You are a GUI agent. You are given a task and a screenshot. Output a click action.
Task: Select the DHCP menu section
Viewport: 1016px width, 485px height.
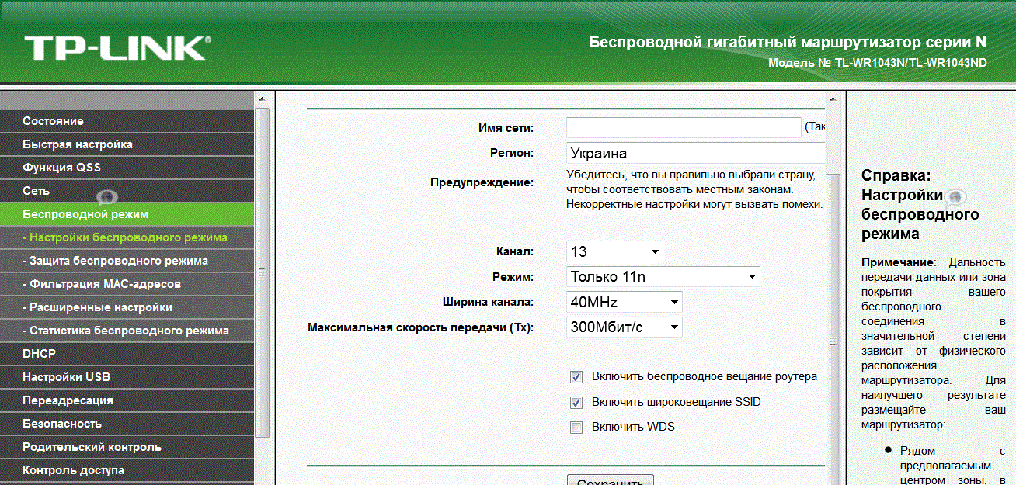click(39, 354)
